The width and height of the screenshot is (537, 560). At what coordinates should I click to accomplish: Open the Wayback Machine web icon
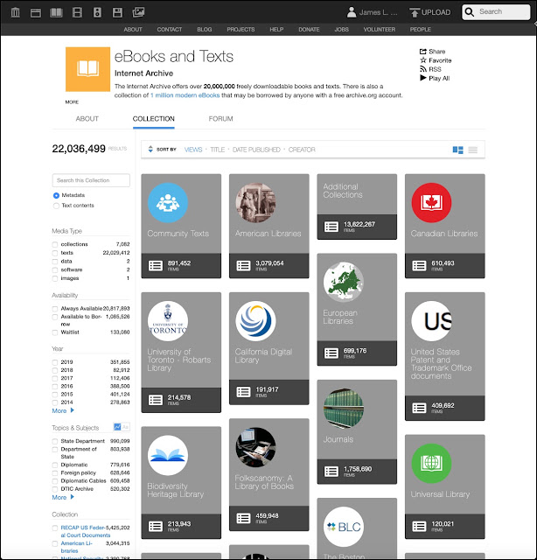point(36,13)
